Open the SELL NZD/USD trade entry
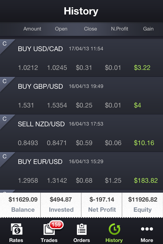The height and width of the screenshot is (244, 163). coord(81,133)
